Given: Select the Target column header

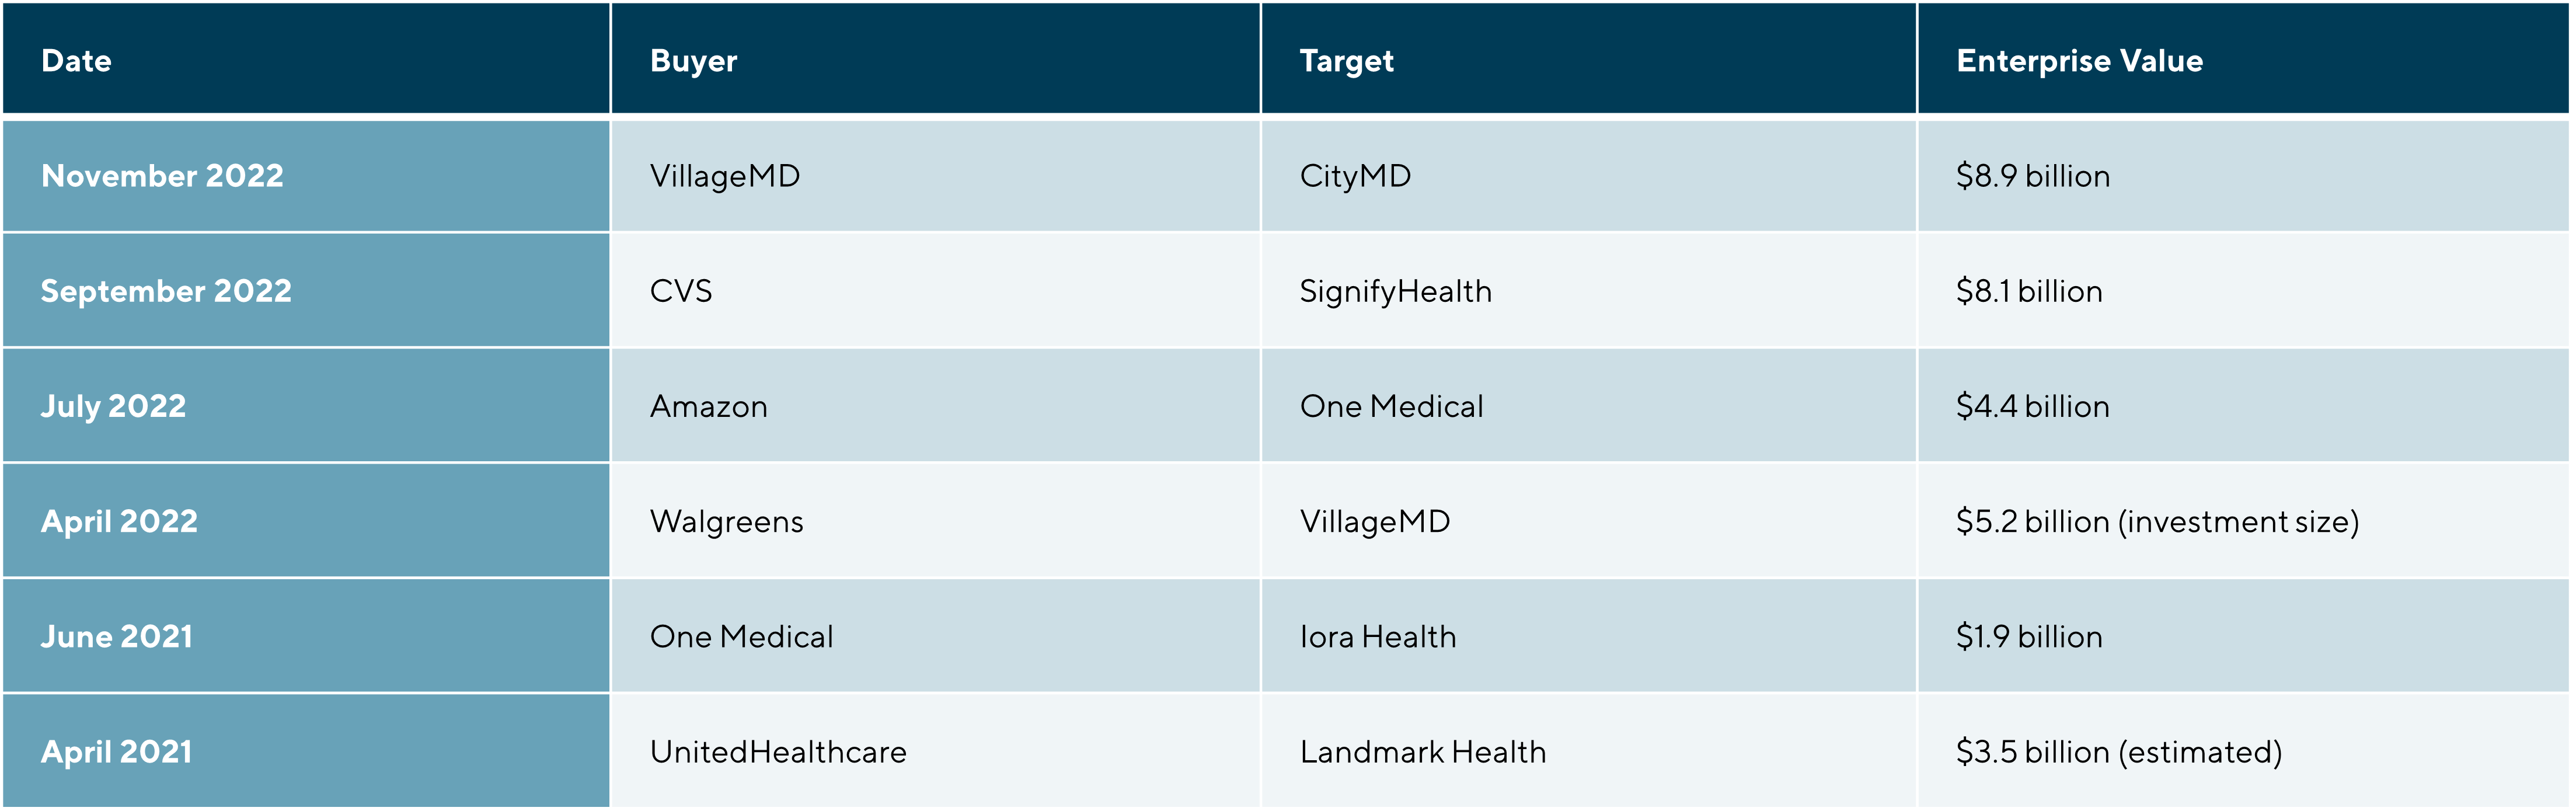Looking at the screenshot, I should [1346, 61].
